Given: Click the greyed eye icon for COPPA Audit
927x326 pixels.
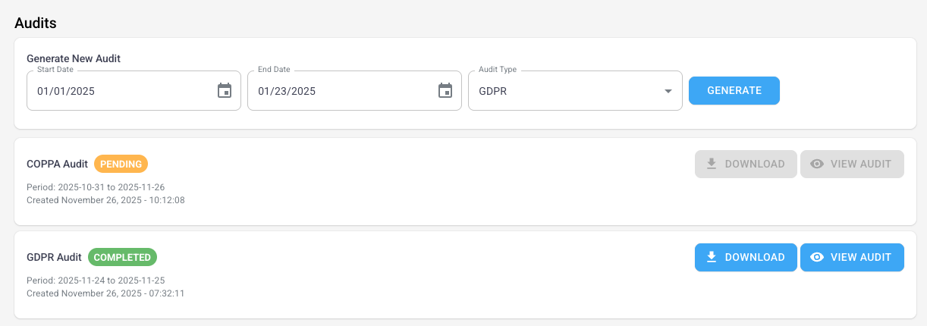Looking at the screenshot, I should click(x=817, y=164).
